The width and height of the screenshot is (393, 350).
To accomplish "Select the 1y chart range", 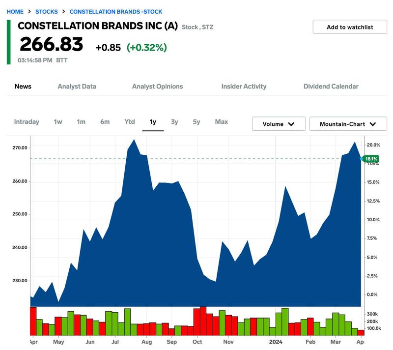I will click(153, 122).
